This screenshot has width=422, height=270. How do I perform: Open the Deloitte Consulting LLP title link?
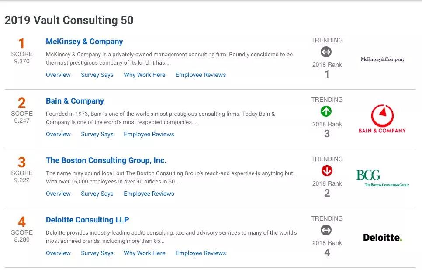pyautogui.click(x=87, y=220)
